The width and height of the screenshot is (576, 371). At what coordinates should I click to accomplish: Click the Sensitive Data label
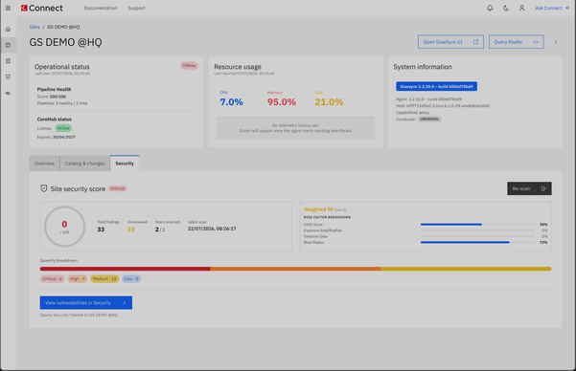pos(315,236)
